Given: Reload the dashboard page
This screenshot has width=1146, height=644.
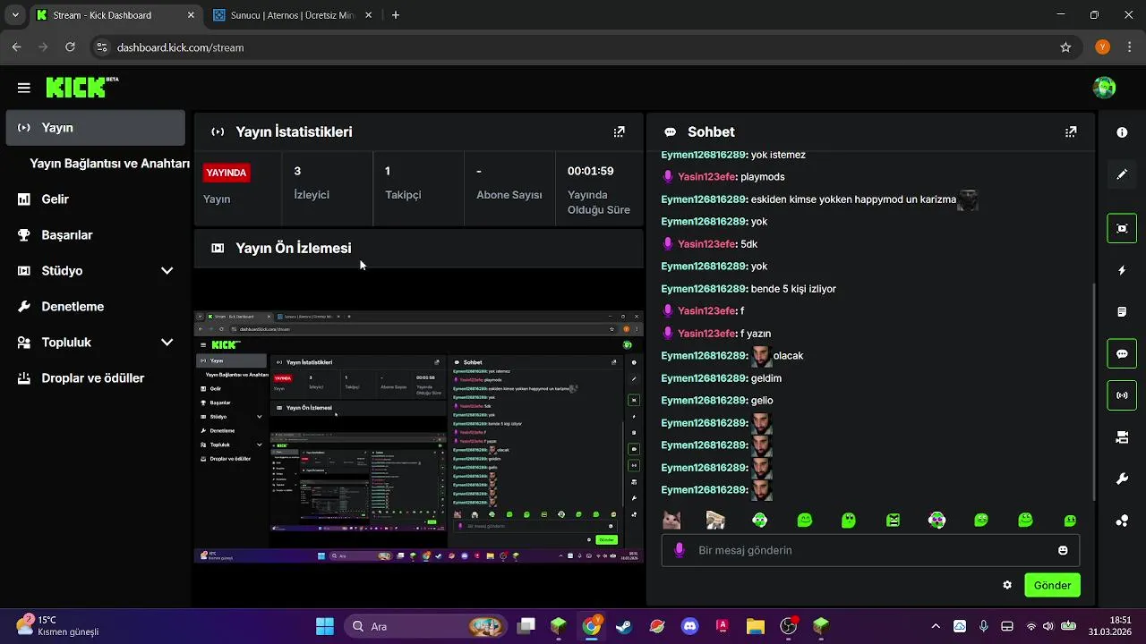Looking at the screenshot, I should pyautogui.click(x=69, y=47).
